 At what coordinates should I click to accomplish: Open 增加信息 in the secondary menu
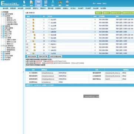6,9
